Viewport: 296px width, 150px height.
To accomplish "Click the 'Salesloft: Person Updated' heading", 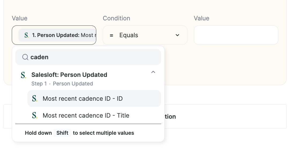I will pos(69,75).
